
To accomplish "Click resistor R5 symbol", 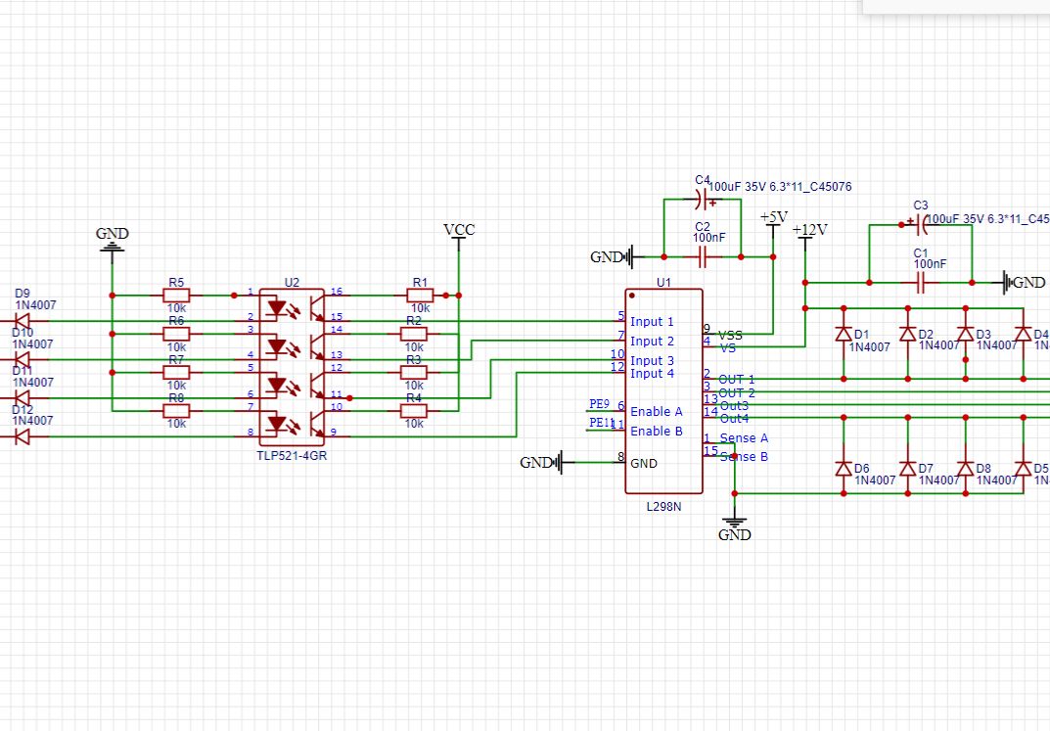I will (x=176, y=295).
